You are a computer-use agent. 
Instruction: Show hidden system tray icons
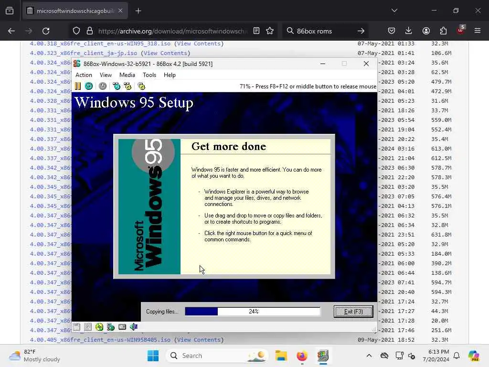coord(369,356)
